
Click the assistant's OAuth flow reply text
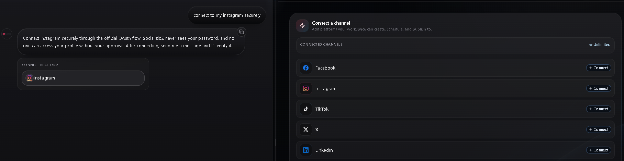(x=129, y=42)
